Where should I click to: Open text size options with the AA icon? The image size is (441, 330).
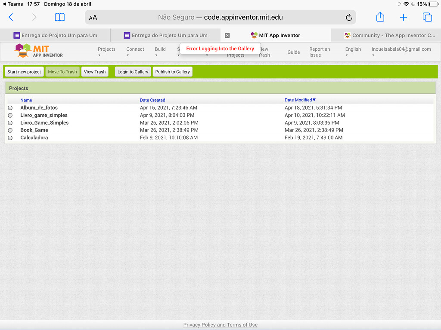(x=92, y=18)
